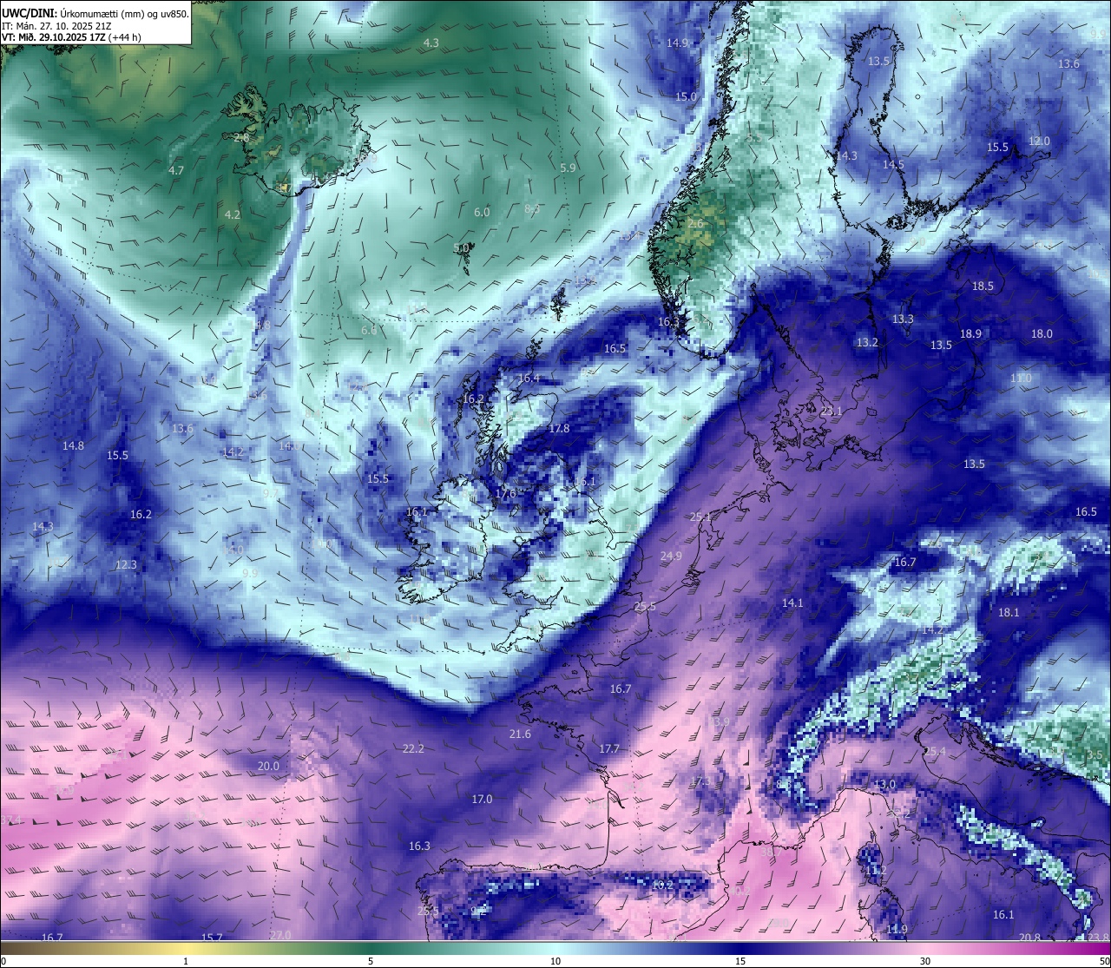Click the map value '4.7' west of Iceland
Image resolution: width=1111 pixels, height=968 pixels.
[x=176, y=171]
